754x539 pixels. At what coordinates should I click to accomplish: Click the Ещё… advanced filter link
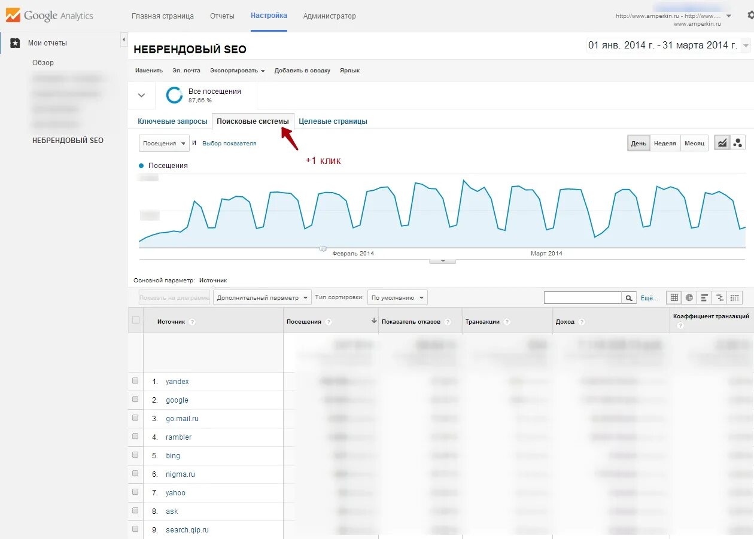pyautogui.click(x=649, y=297)
